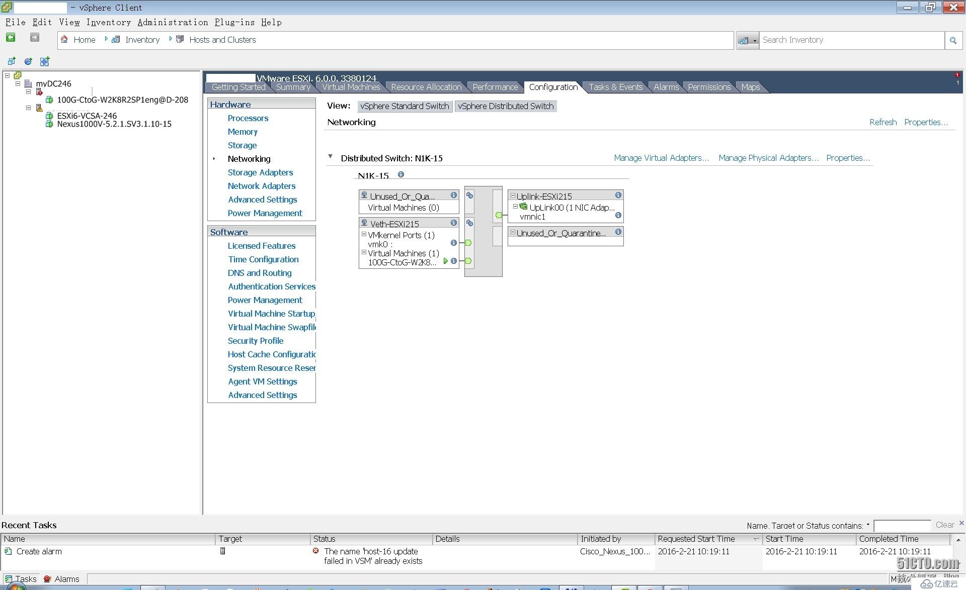Select the vSphere Distributed Switch view button
This screenshot has width=966, height=590.
click(506, 106)
